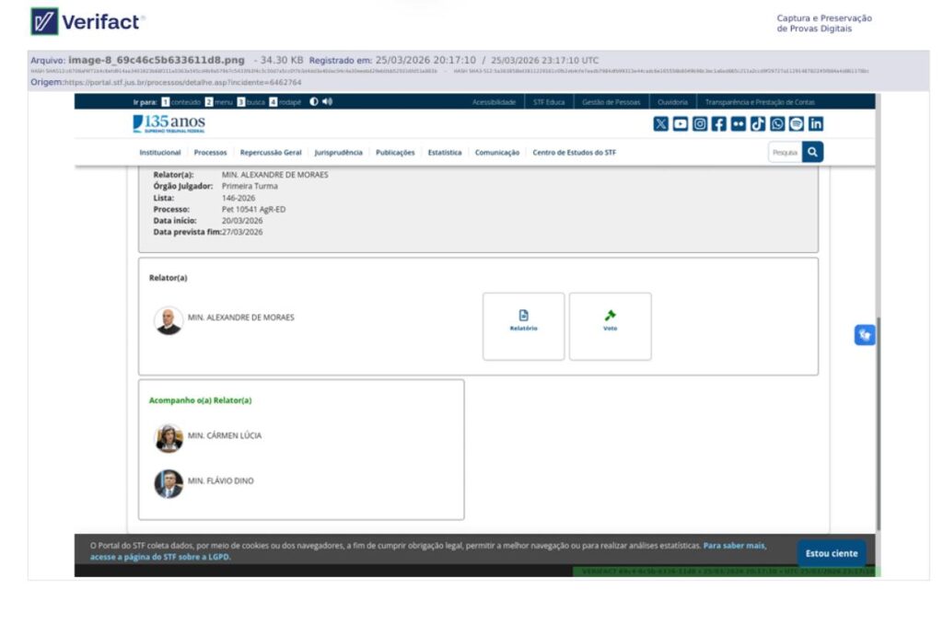Accept cookies with Estou ciente button
943x624 pixels.
click(831, 553)
